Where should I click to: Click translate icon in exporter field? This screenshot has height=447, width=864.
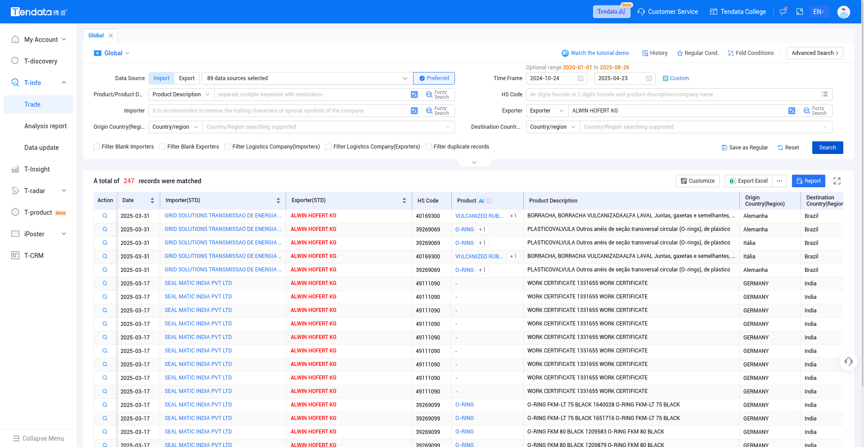(x=792, y=111)
